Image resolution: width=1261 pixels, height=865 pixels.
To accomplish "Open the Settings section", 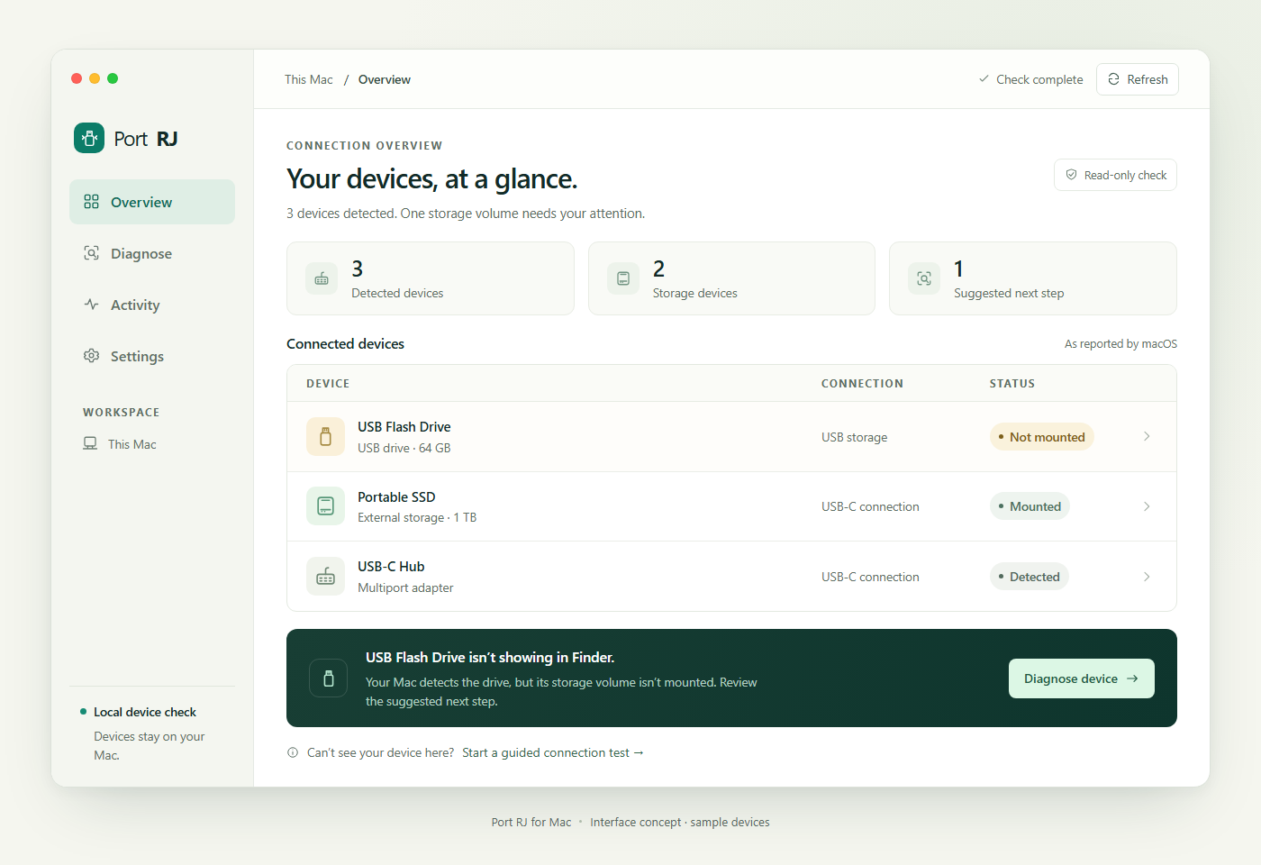I will [152, 356].
